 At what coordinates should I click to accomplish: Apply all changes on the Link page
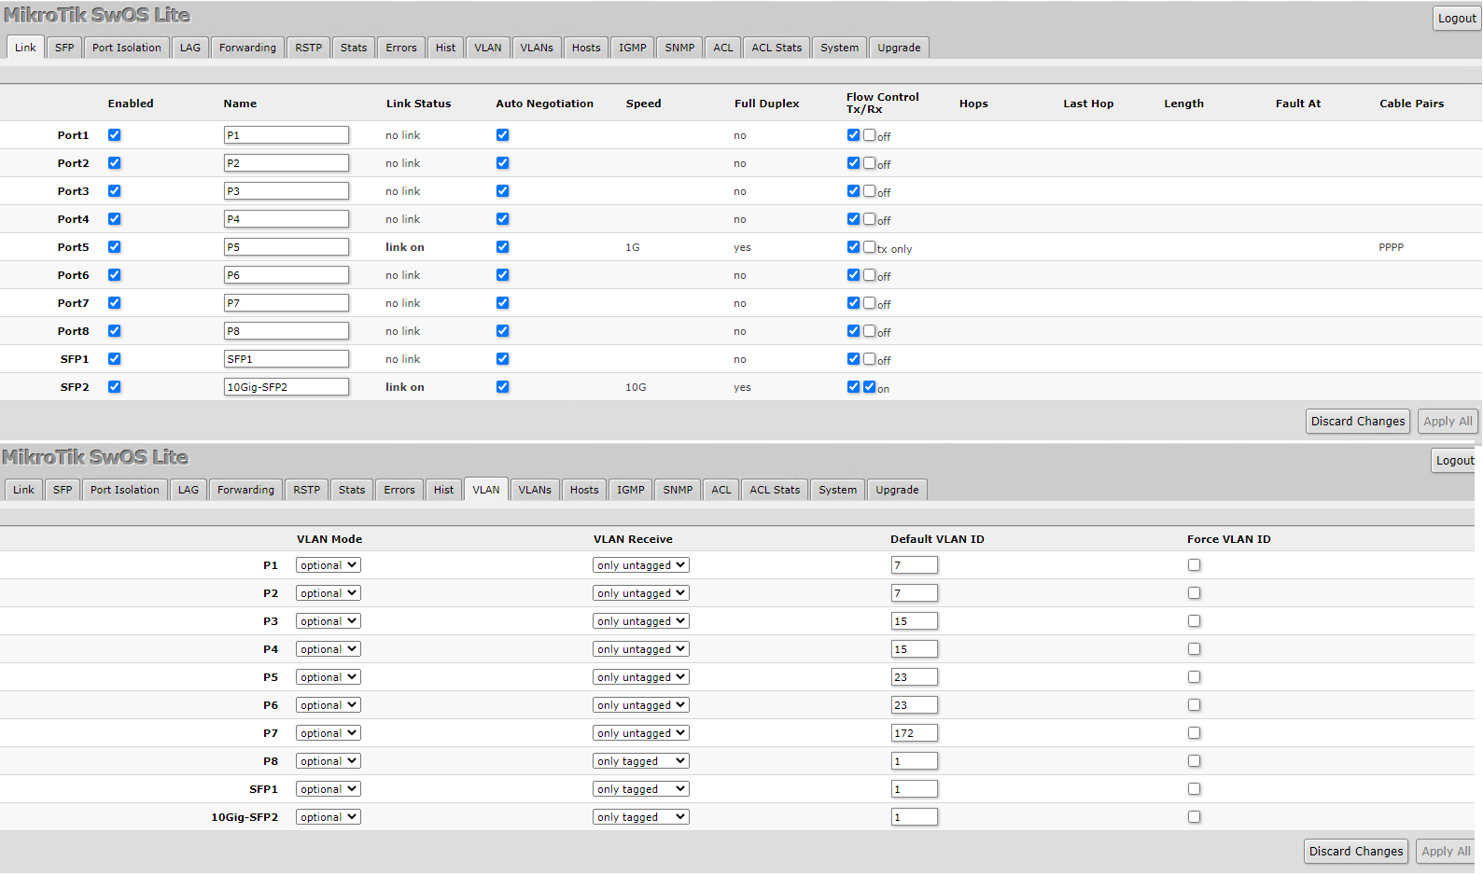pos(1448,422)
